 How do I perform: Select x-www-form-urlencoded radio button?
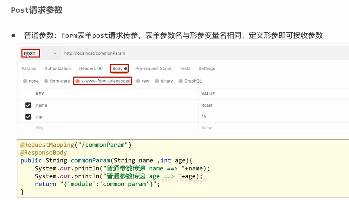[x=78, y=81]
